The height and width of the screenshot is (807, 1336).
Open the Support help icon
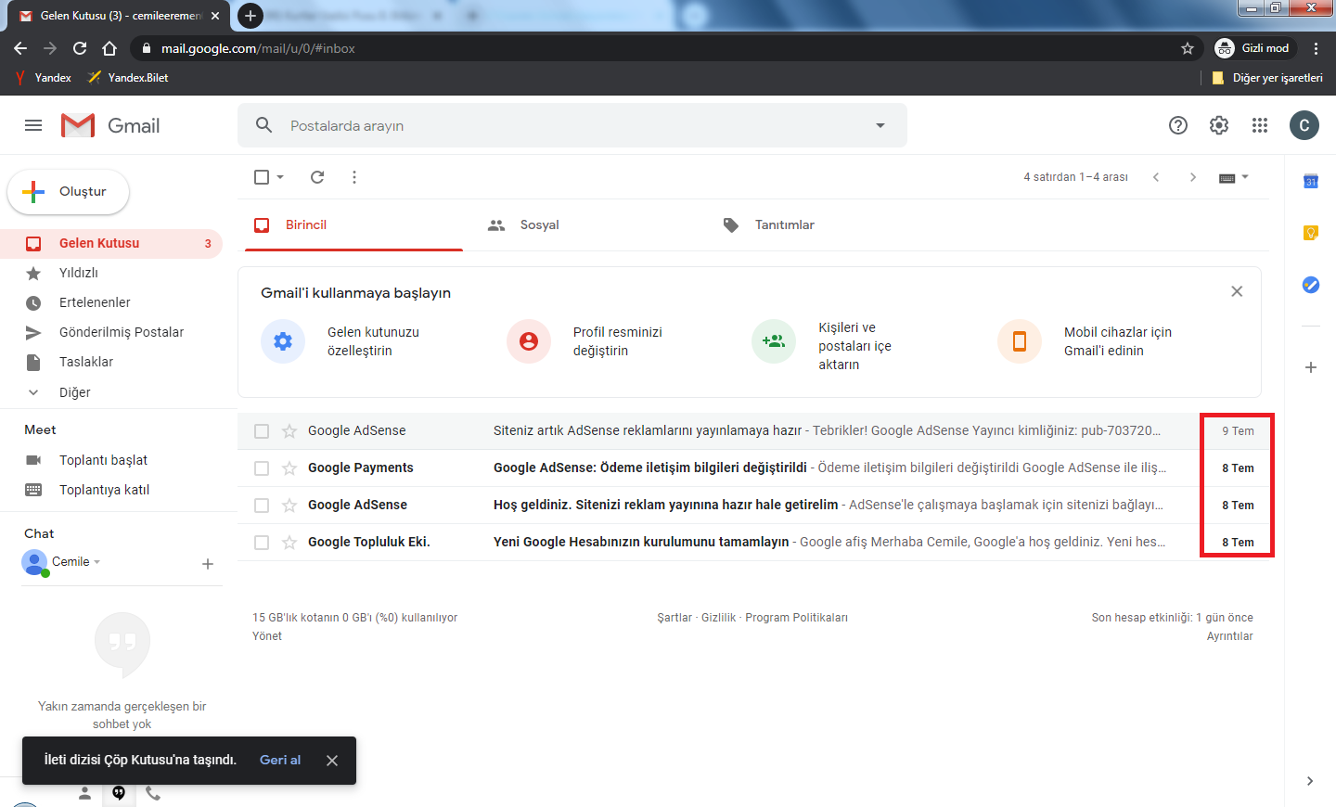click(x=1178, y=125)
